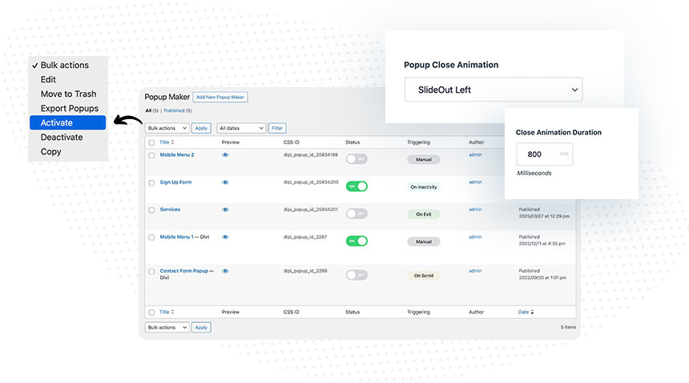Screen dimensions: 689x383
Task: Open the All dates filter dropdown
Action: [241, 128]
